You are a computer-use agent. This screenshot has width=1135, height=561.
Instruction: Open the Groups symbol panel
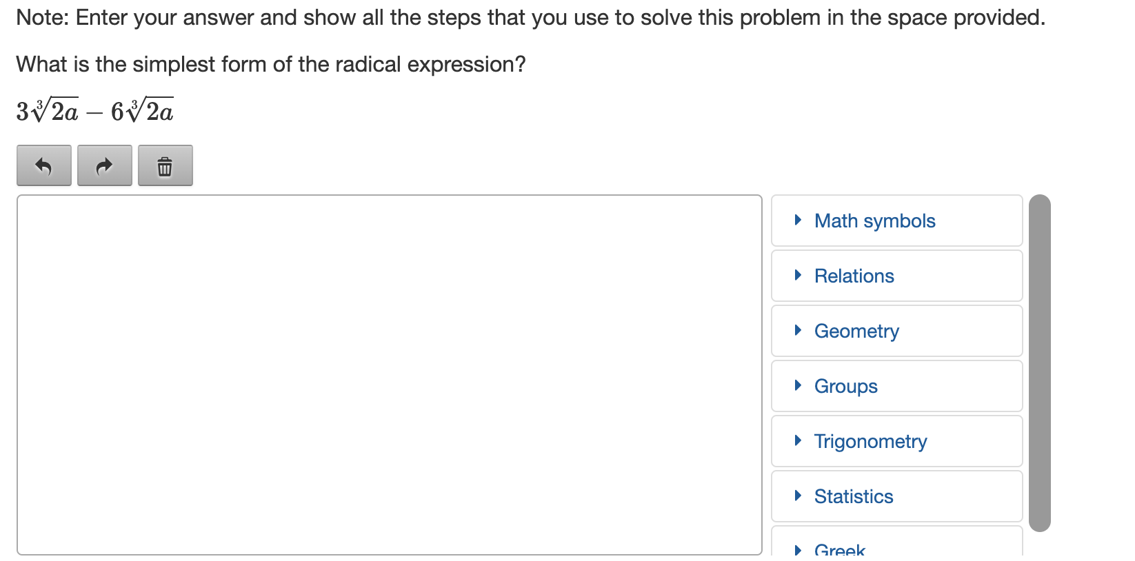[x=896, y=386]
